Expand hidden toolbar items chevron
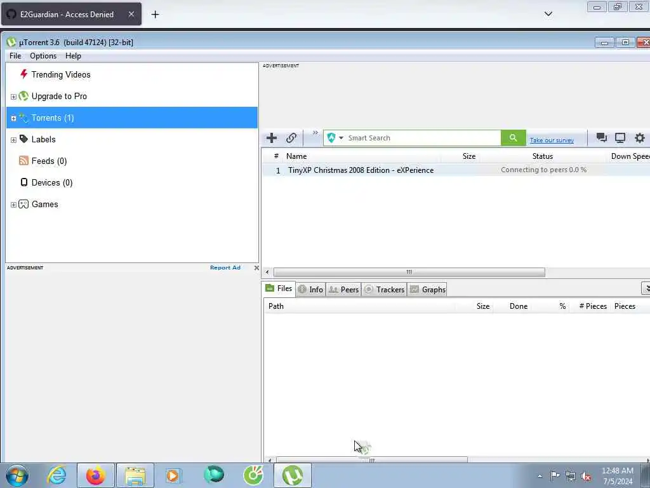The height and width of the screenshot is (488, 650). pos(315,133)
